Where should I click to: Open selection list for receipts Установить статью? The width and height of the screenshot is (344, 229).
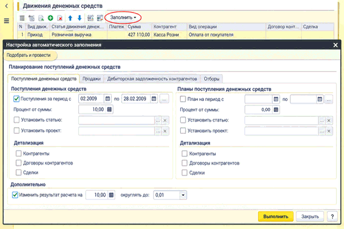158,120
